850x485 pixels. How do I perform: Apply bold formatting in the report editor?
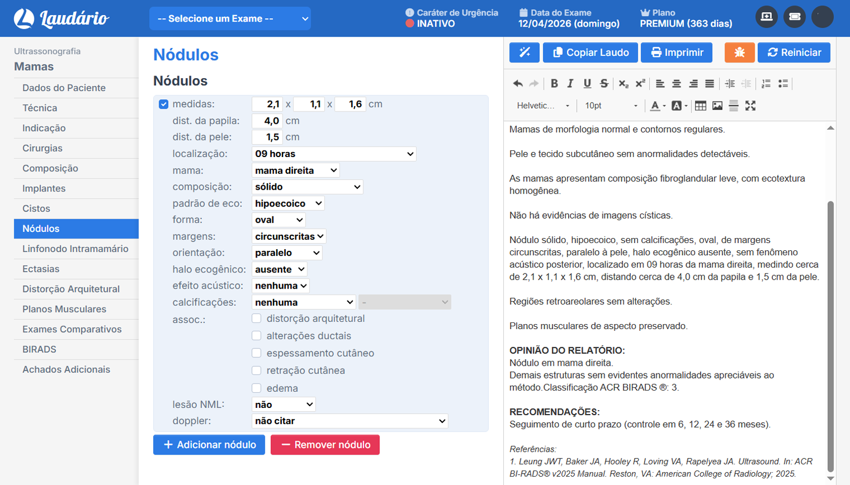pyautogui.click(x=555, y=83)
